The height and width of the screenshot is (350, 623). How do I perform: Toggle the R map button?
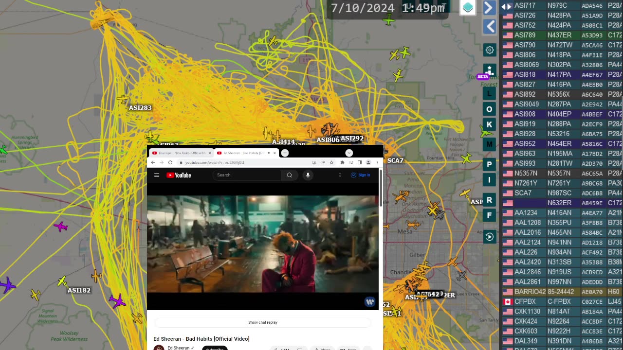coord(489,200)
